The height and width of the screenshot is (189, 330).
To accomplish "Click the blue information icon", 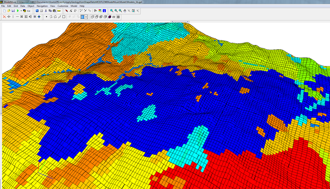I will (104, 11).
